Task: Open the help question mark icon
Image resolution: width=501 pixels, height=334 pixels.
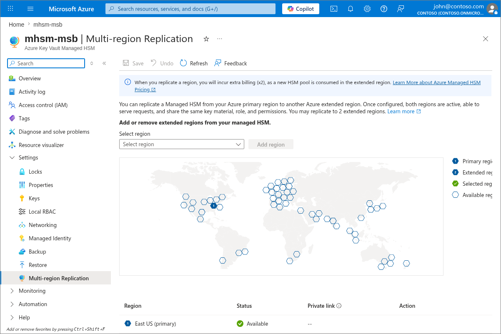Action: [384, 9]
